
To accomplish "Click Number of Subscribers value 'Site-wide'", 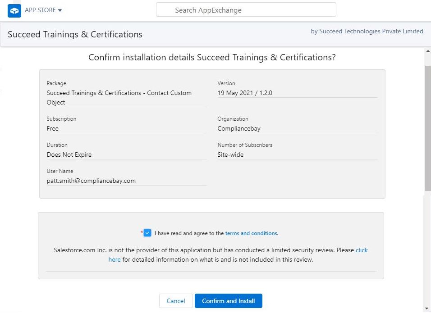I will click(230, 154).
